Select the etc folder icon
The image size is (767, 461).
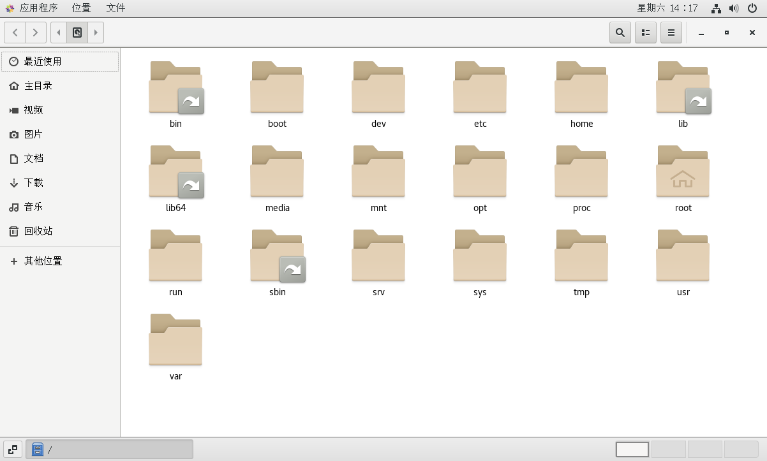click(x=480, y=88)
